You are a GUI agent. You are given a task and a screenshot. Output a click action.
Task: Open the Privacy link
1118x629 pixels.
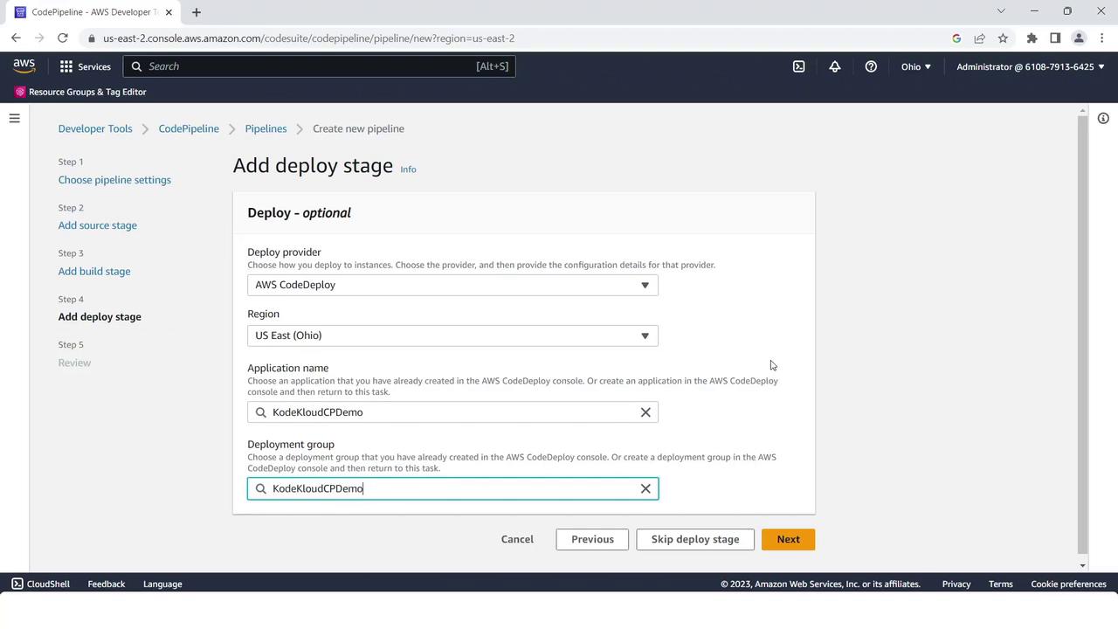click(956, 584)
